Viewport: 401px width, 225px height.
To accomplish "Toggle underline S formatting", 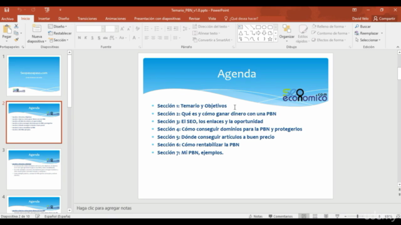I will coord(92,37).
